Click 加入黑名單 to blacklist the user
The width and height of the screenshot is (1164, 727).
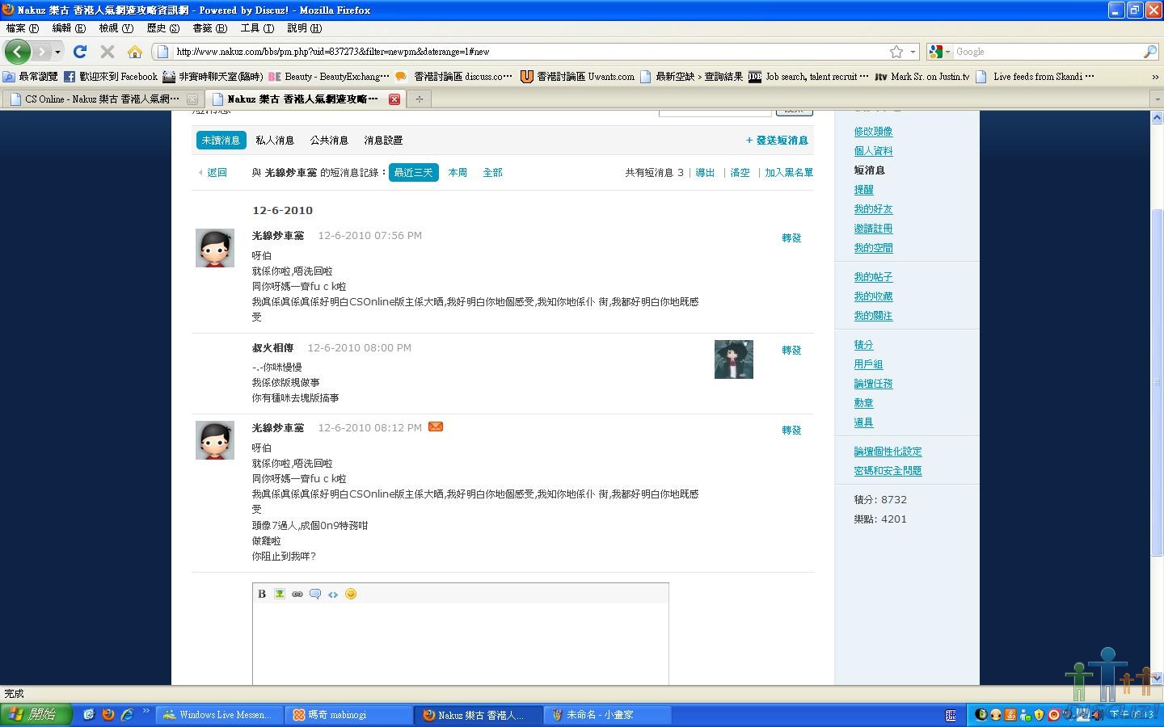pos(789,173)
